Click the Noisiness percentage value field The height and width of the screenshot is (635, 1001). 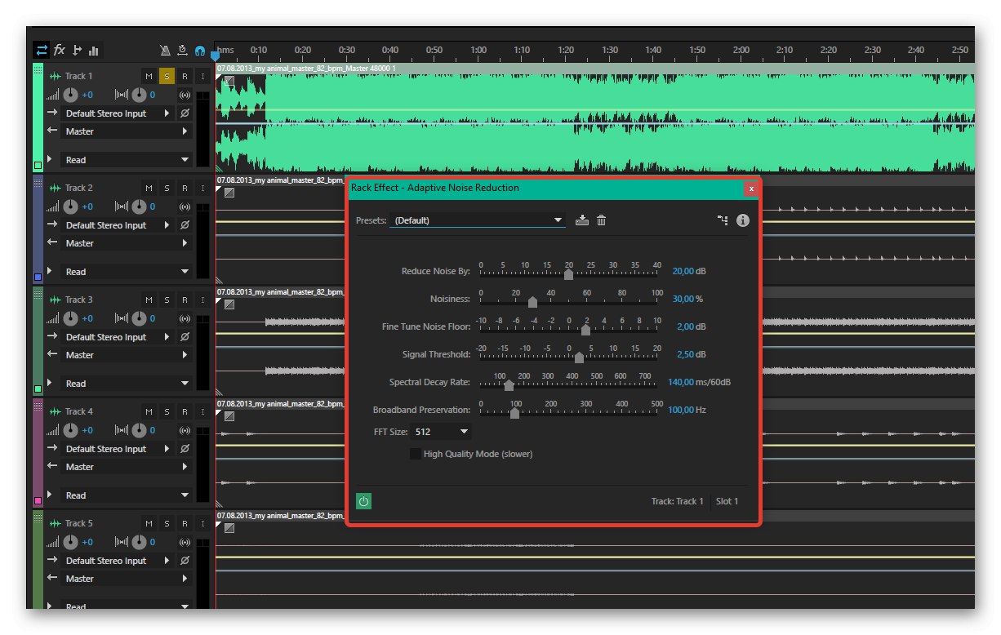click(683, 299)
